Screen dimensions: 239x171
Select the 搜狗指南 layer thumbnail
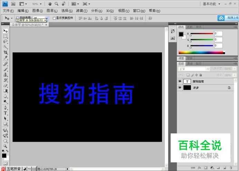point(187,81)
